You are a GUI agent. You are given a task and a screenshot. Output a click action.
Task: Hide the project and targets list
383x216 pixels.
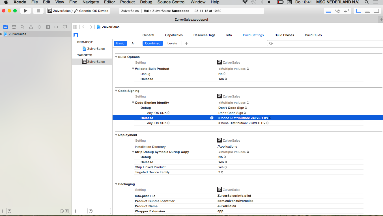pyautogui.click(x=76, y=35)
